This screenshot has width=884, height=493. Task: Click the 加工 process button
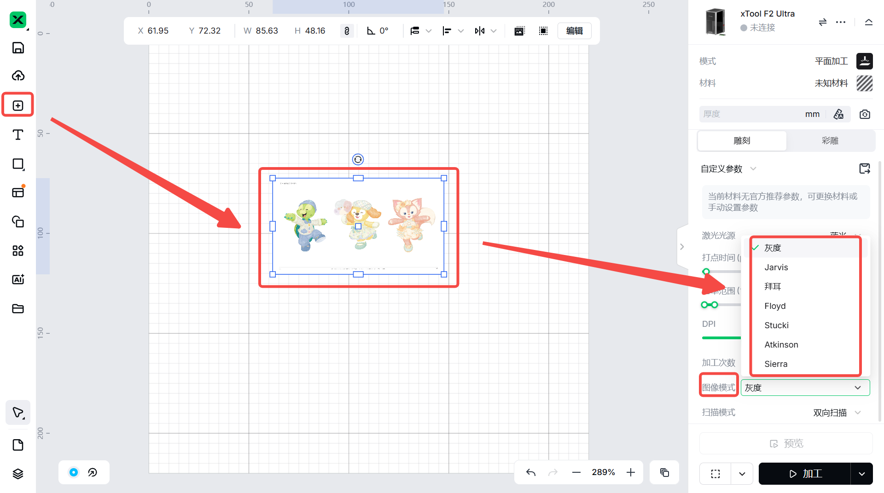[x=805, y=474]
